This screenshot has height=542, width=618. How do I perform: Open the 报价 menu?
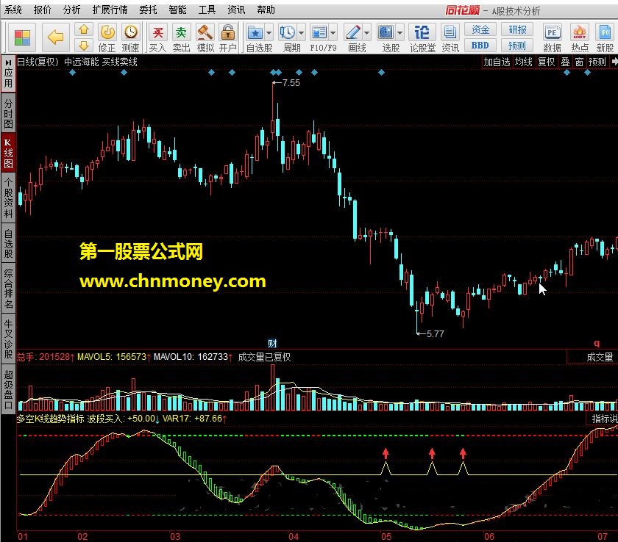click(43, 10)
